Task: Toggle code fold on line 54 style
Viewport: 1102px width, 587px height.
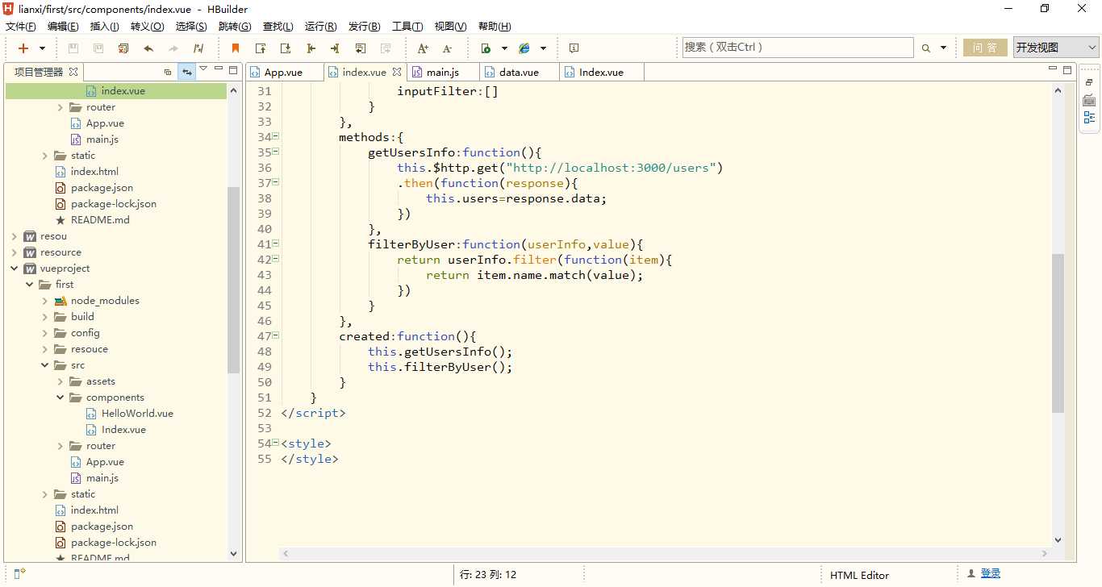Action: (x=276, y=443)
